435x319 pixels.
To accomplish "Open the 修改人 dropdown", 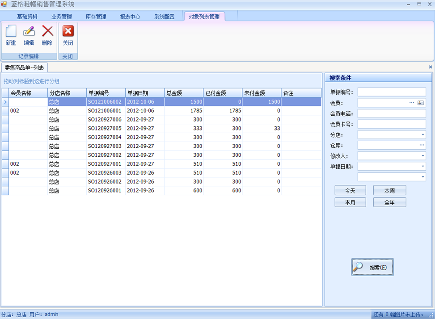I will tap(423, 156).
